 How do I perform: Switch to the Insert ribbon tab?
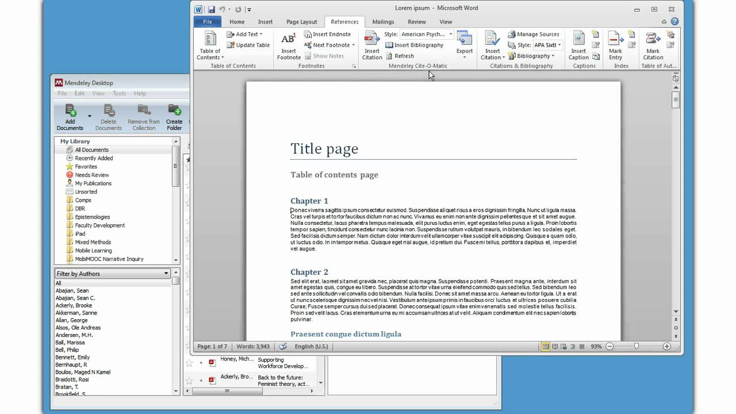pyautogui.click(x=265, y=22)
